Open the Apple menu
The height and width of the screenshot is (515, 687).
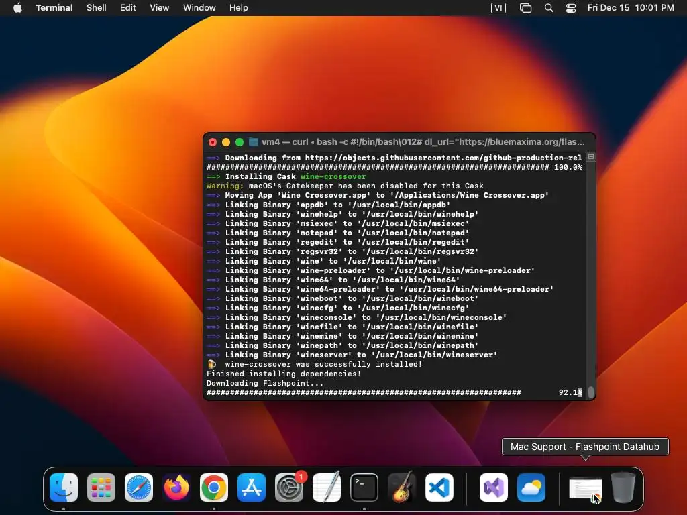point(17,8)
